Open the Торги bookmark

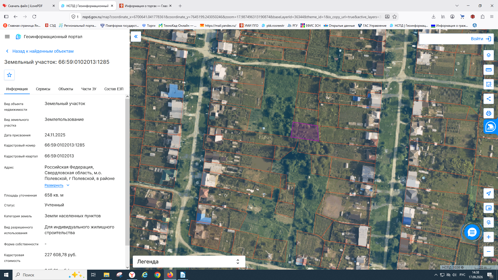coord(149,25)
